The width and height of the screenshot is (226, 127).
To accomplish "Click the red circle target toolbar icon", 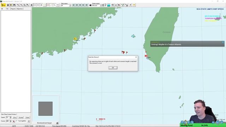I will point(48,5).
